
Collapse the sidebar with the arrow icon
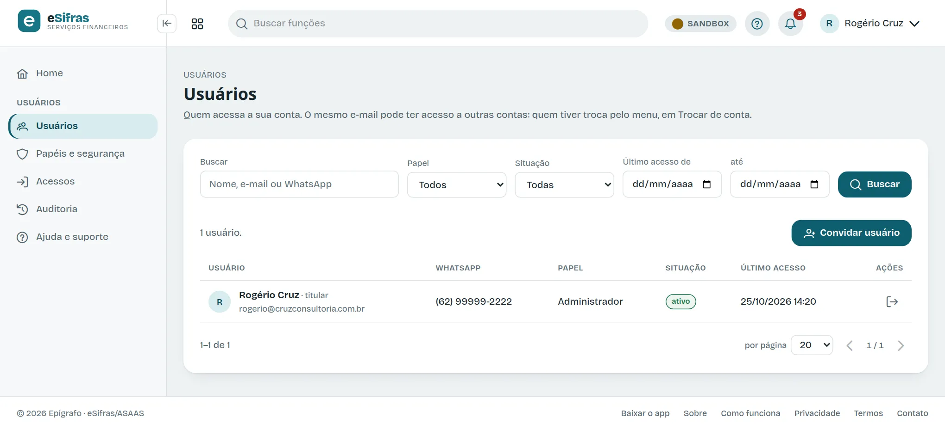167,24
